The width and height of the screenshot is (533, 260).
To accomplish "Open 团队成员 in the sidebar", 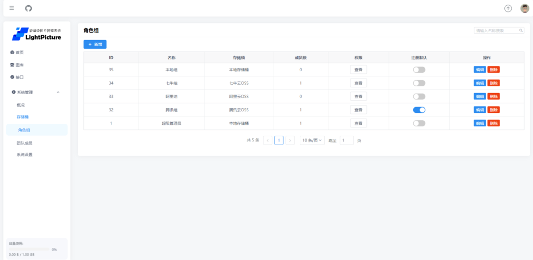I will [25, 142].
